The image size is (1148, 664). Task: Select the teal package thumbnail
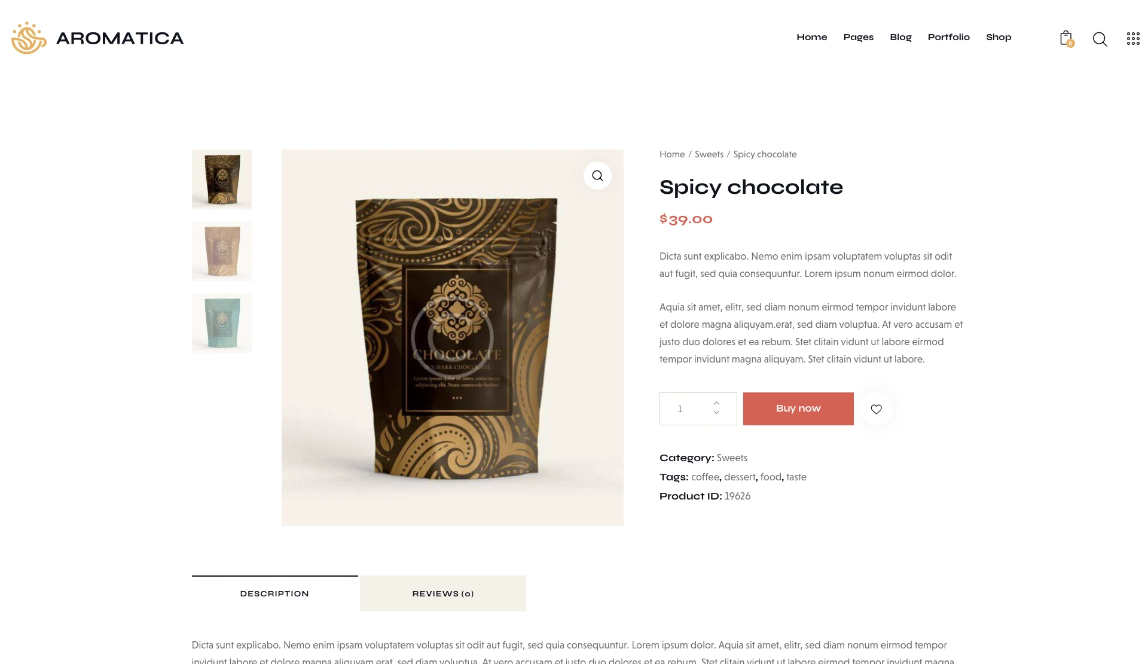tap(222, 323)
